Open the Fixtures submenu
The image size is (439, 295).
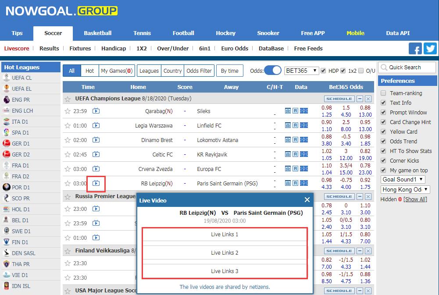coord(80,48)
